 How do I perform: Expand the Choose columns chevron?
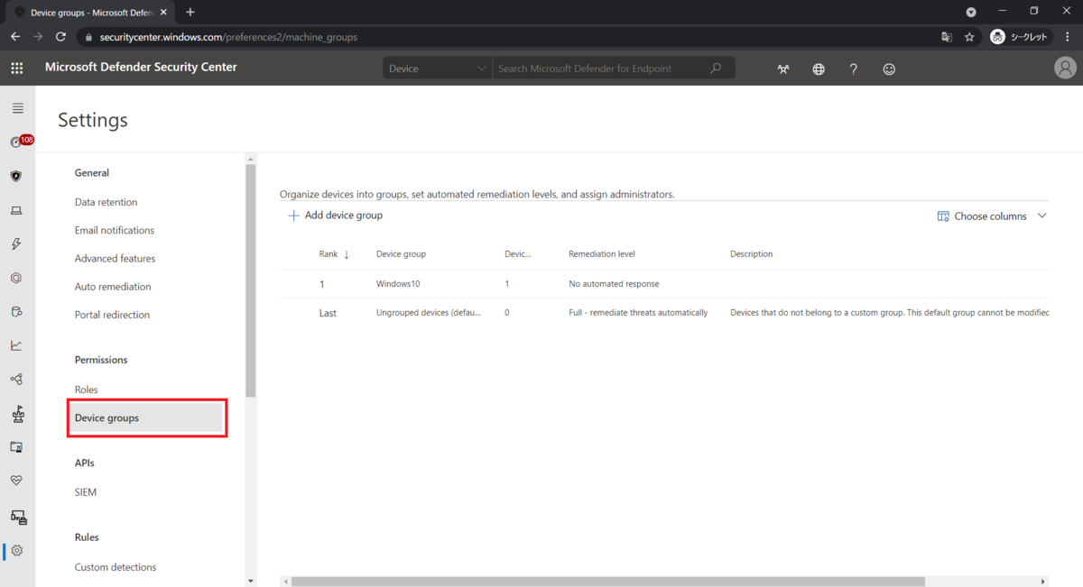point(1042,216)
